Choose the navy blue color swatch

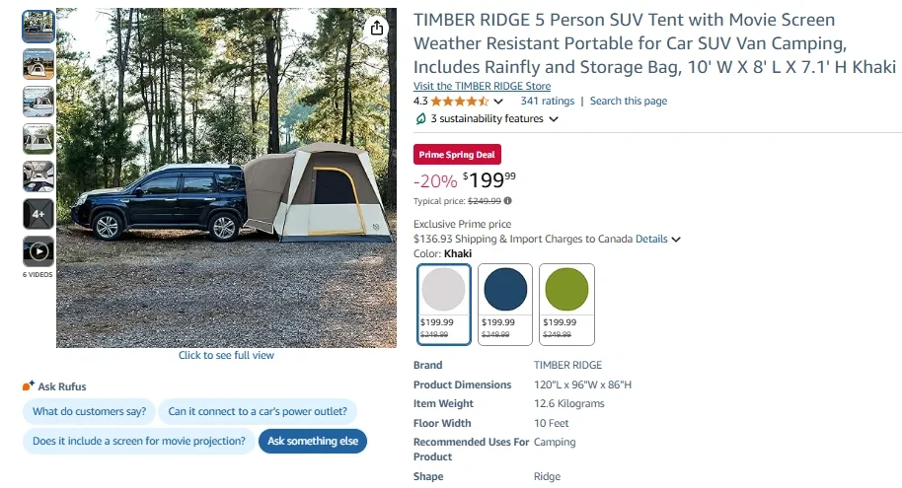[x=505, y=304]
